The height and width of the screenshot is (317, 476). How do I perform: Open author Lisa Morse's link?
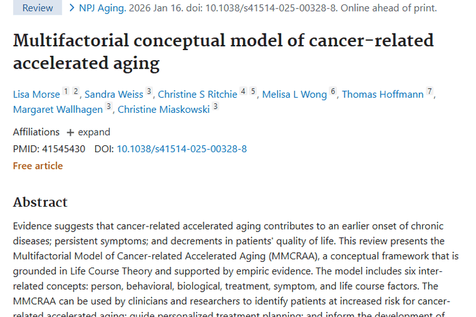(36, 94)
